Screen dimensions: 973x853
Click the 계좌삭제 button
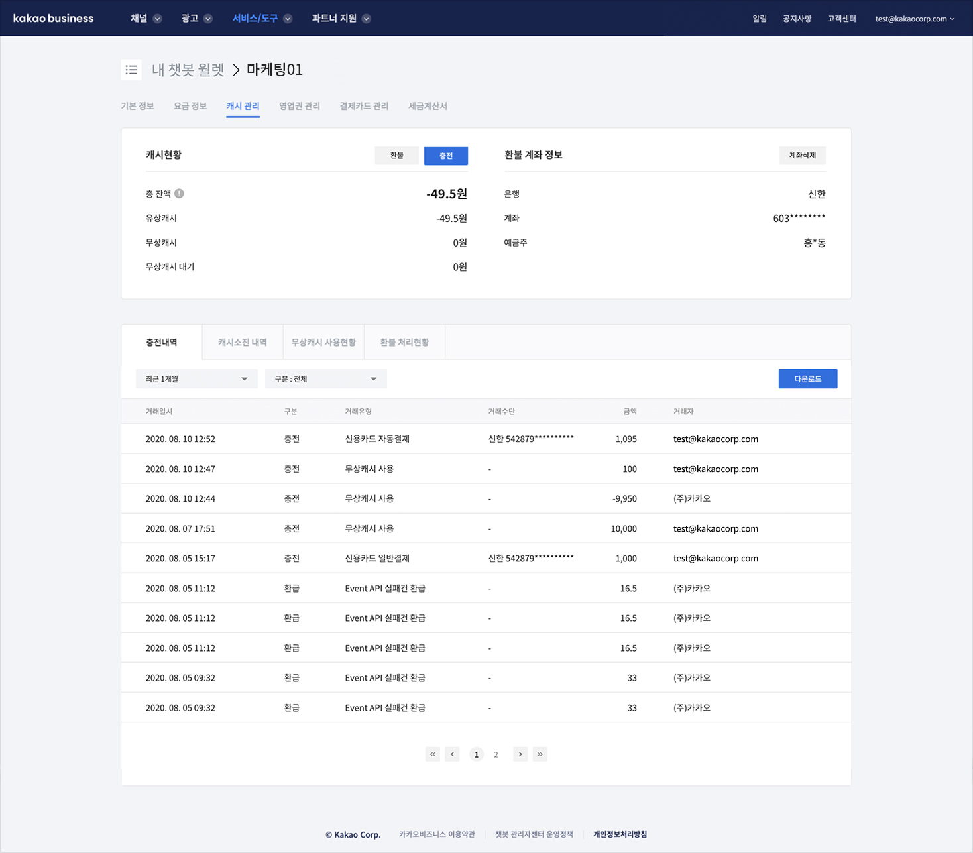pyautogui.click(x=802, y=156)
